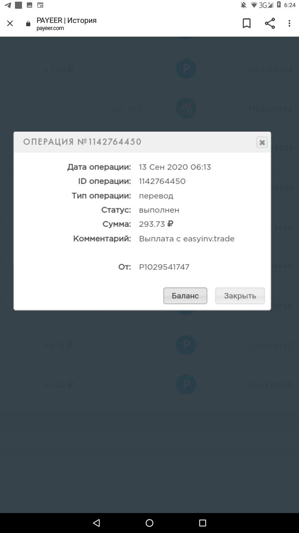Tap the padlock site security icon
The image size is (299, 533).
pos(28,24)
